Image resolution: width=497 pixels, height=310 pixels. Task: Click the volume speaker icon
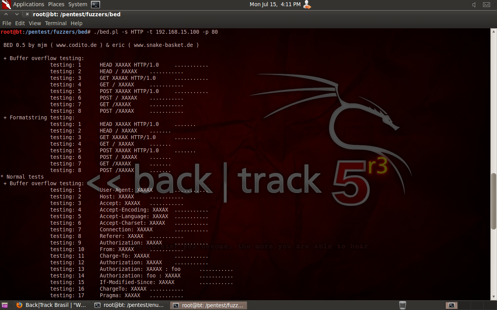point(474,5)
